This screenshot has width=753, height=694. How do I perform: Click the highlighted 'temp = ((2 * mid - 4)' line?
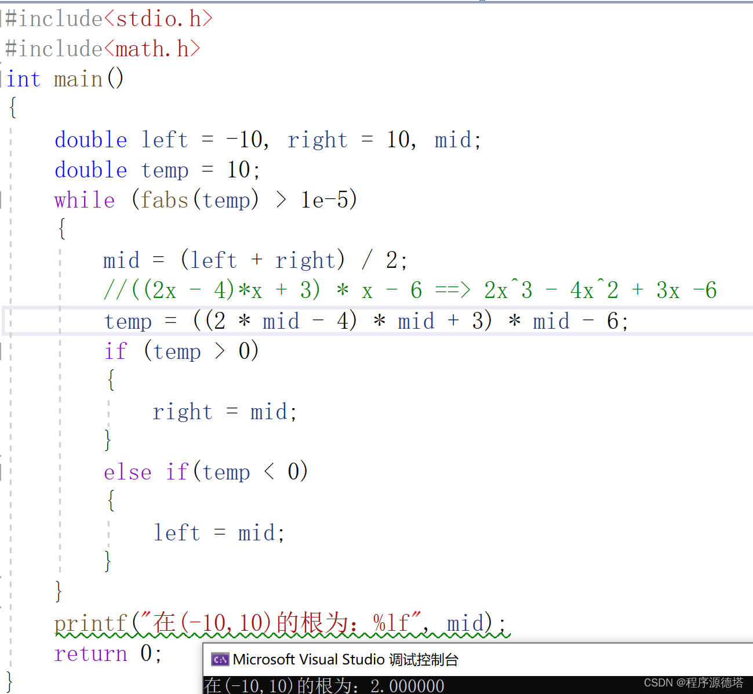(366, 321)
